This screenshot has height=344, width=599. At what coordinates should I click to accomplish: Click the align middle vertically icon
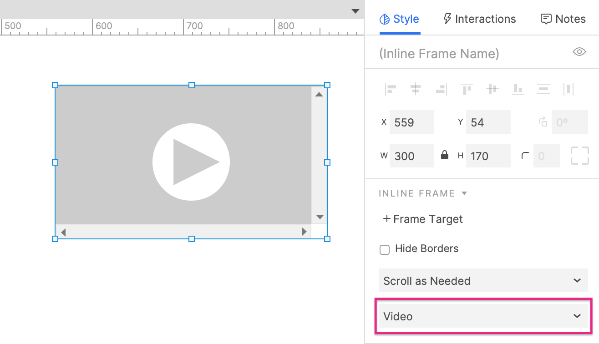[x=492, y=89]
